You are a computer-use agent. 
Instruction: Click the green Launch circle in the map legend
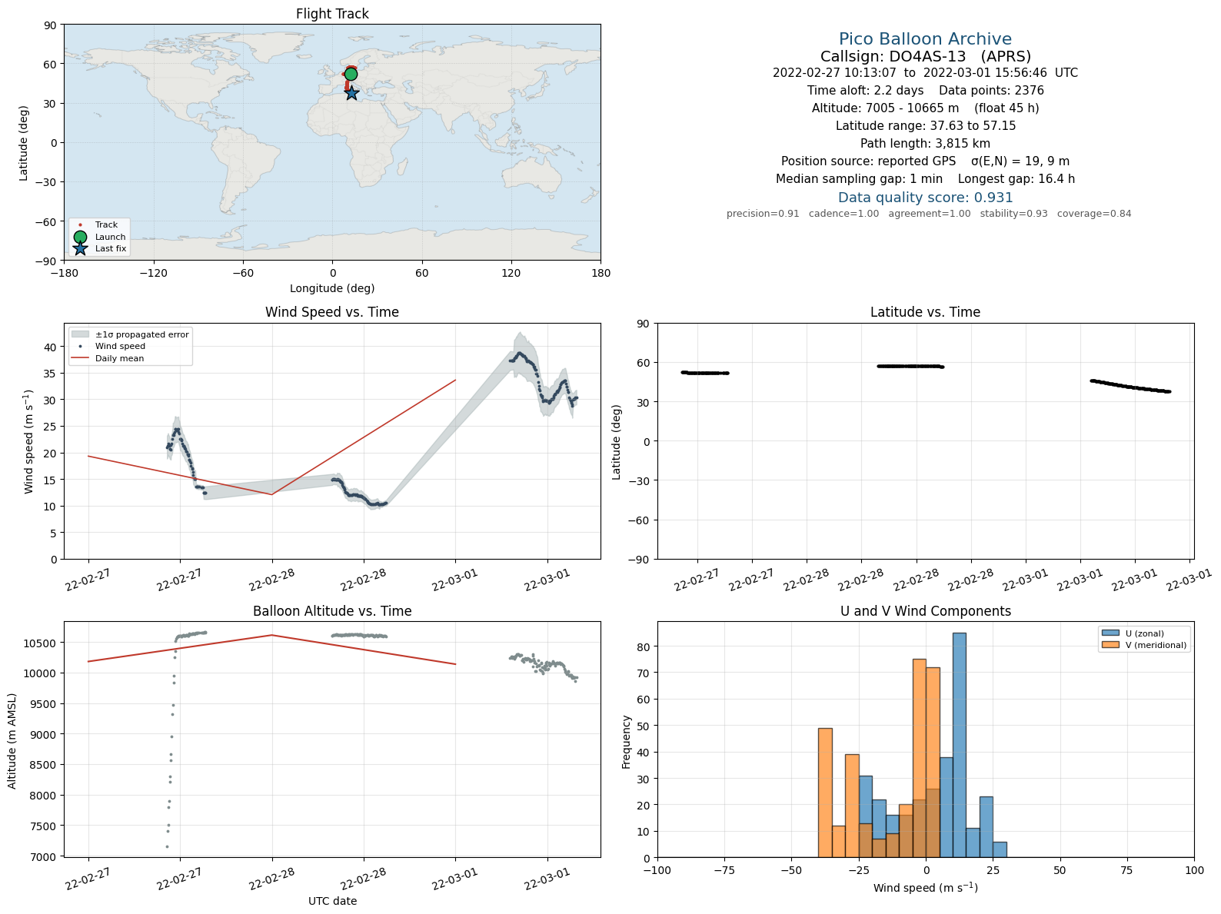pyautogui.click(x=80, y=237)
